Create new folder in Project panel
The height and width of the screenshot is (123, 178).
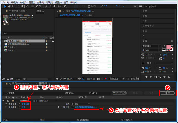[8, 79]
